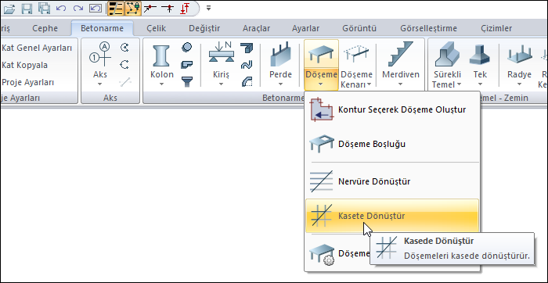Click the open folder icon in quick access toolbar
This screenshot has height=283, width=548.
click(x=9, y=9)
